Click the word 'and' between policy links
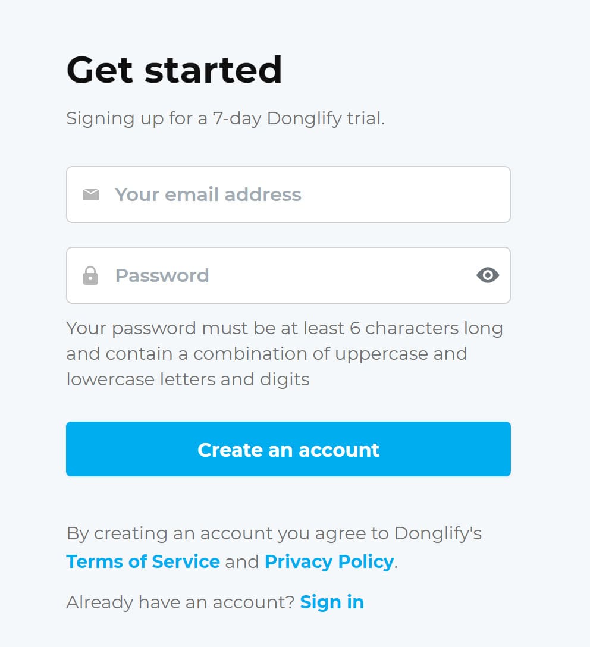 click(242, 561)
